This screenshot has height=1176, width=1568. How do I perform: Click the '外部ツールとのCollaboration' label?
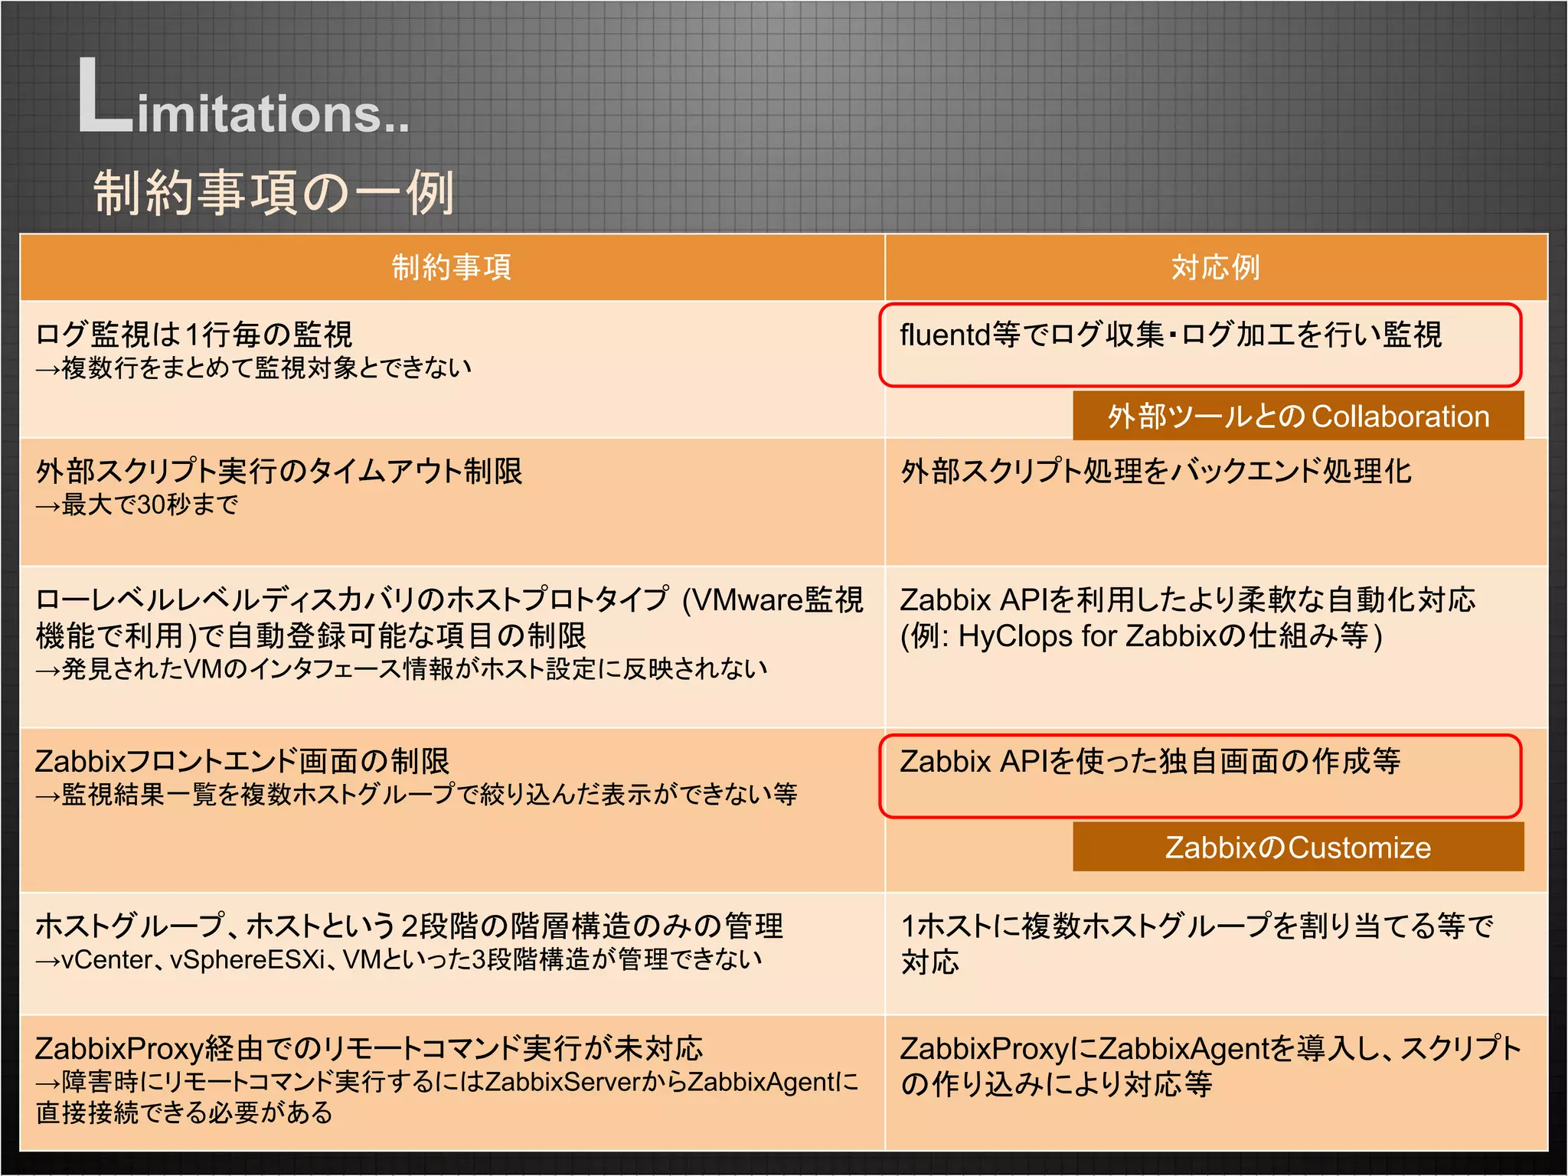point(1298,416)
